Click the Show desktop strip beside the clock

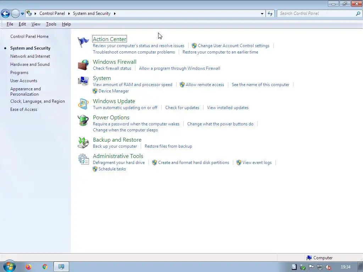[361, 267]
